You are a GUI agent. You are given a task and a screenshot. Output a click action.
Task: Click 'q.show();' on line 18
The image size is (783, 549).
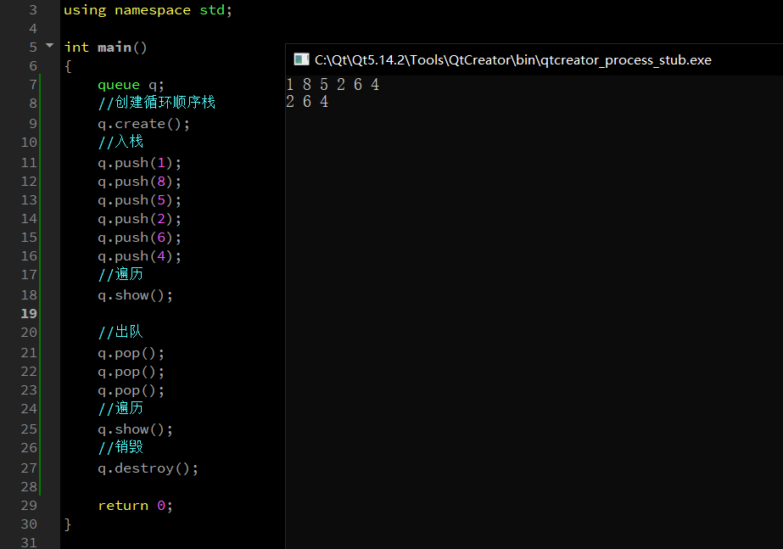tap(136, 295)
